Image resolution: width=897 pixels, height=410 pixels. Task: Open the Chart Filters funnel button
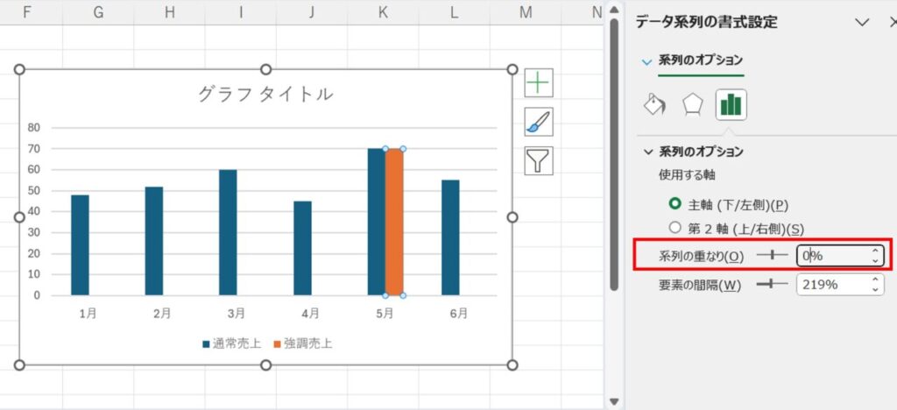pyautogui.click(x=539, y=160)
